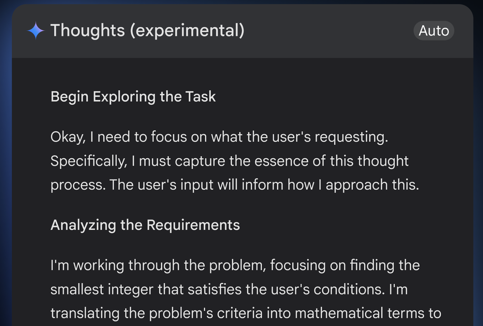Click the Gemini sparkle icon

pos(36,30)
